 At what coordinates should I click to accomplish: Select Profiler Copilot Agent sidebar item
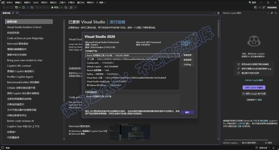[20, 77]
